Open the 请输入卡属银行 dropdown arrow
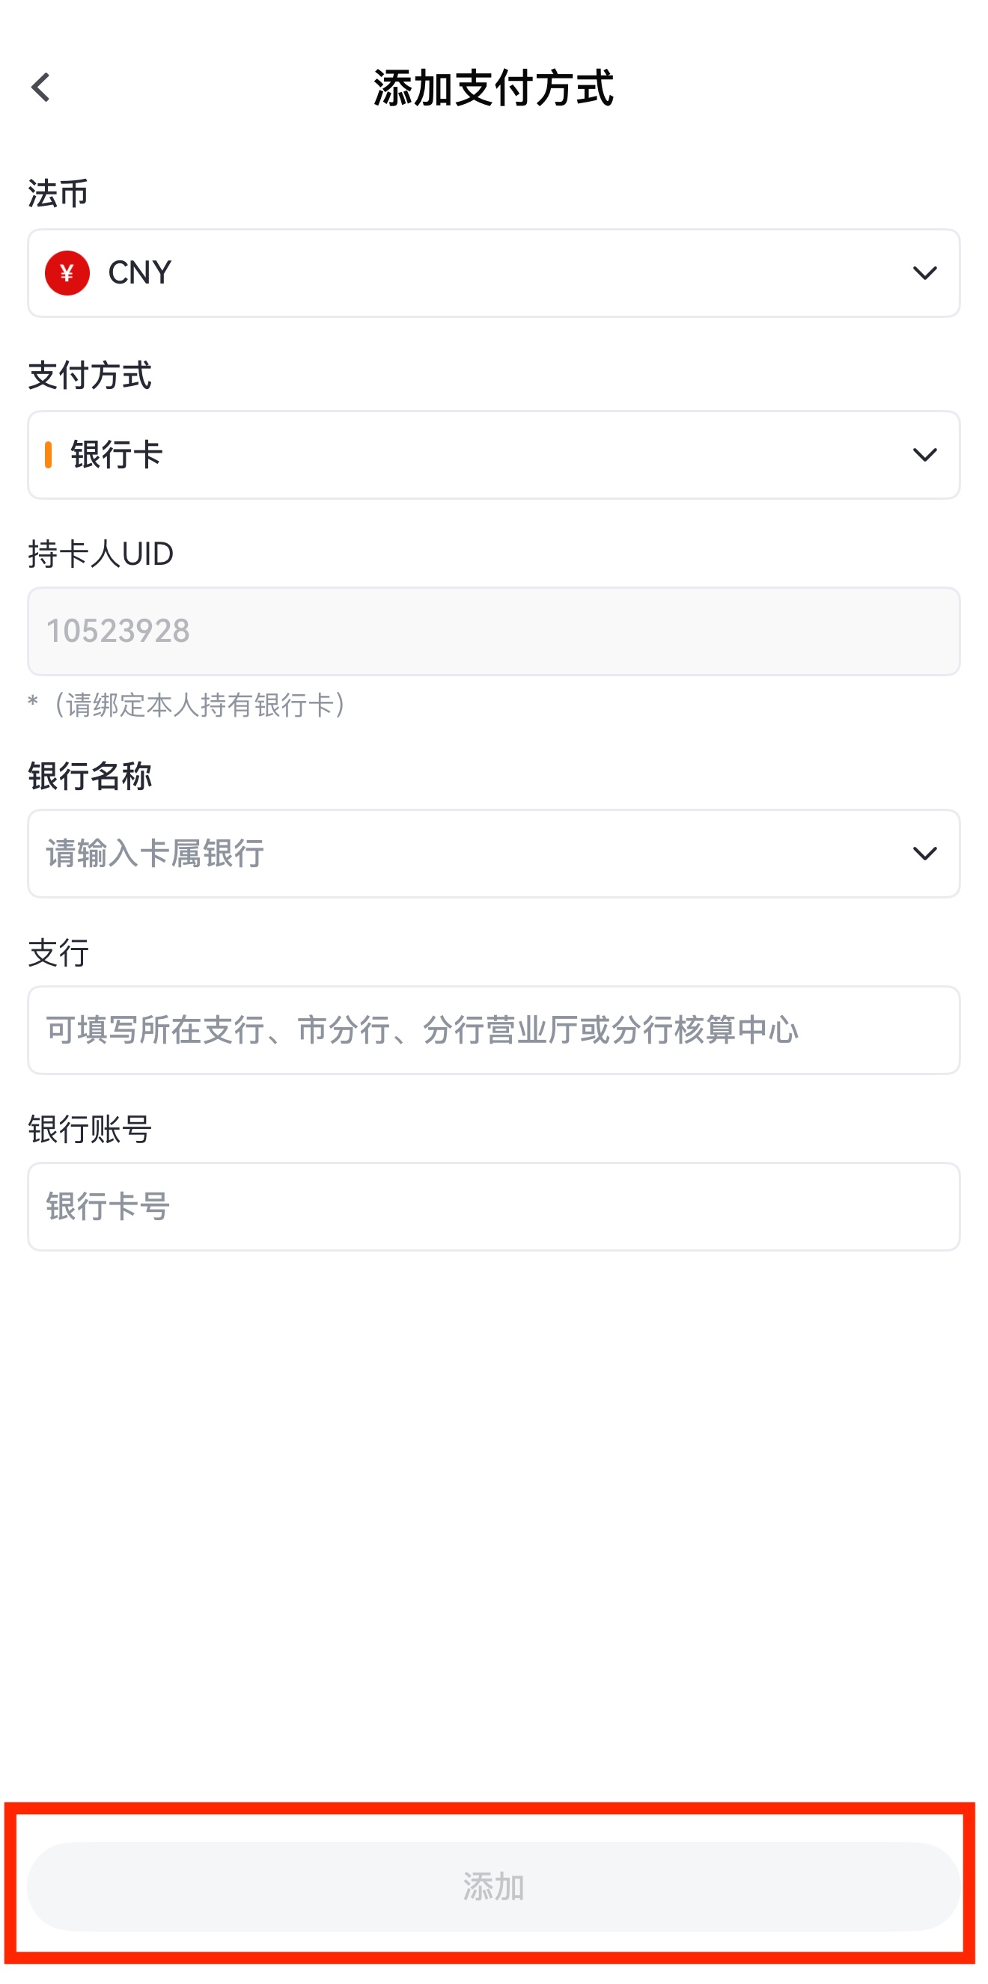 pyautogui.click(x=924, y=854)
